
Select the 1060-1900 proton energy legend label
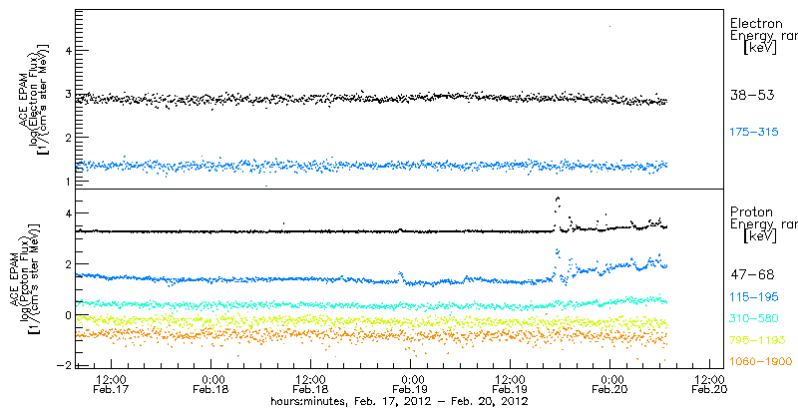tap(761, 362)
